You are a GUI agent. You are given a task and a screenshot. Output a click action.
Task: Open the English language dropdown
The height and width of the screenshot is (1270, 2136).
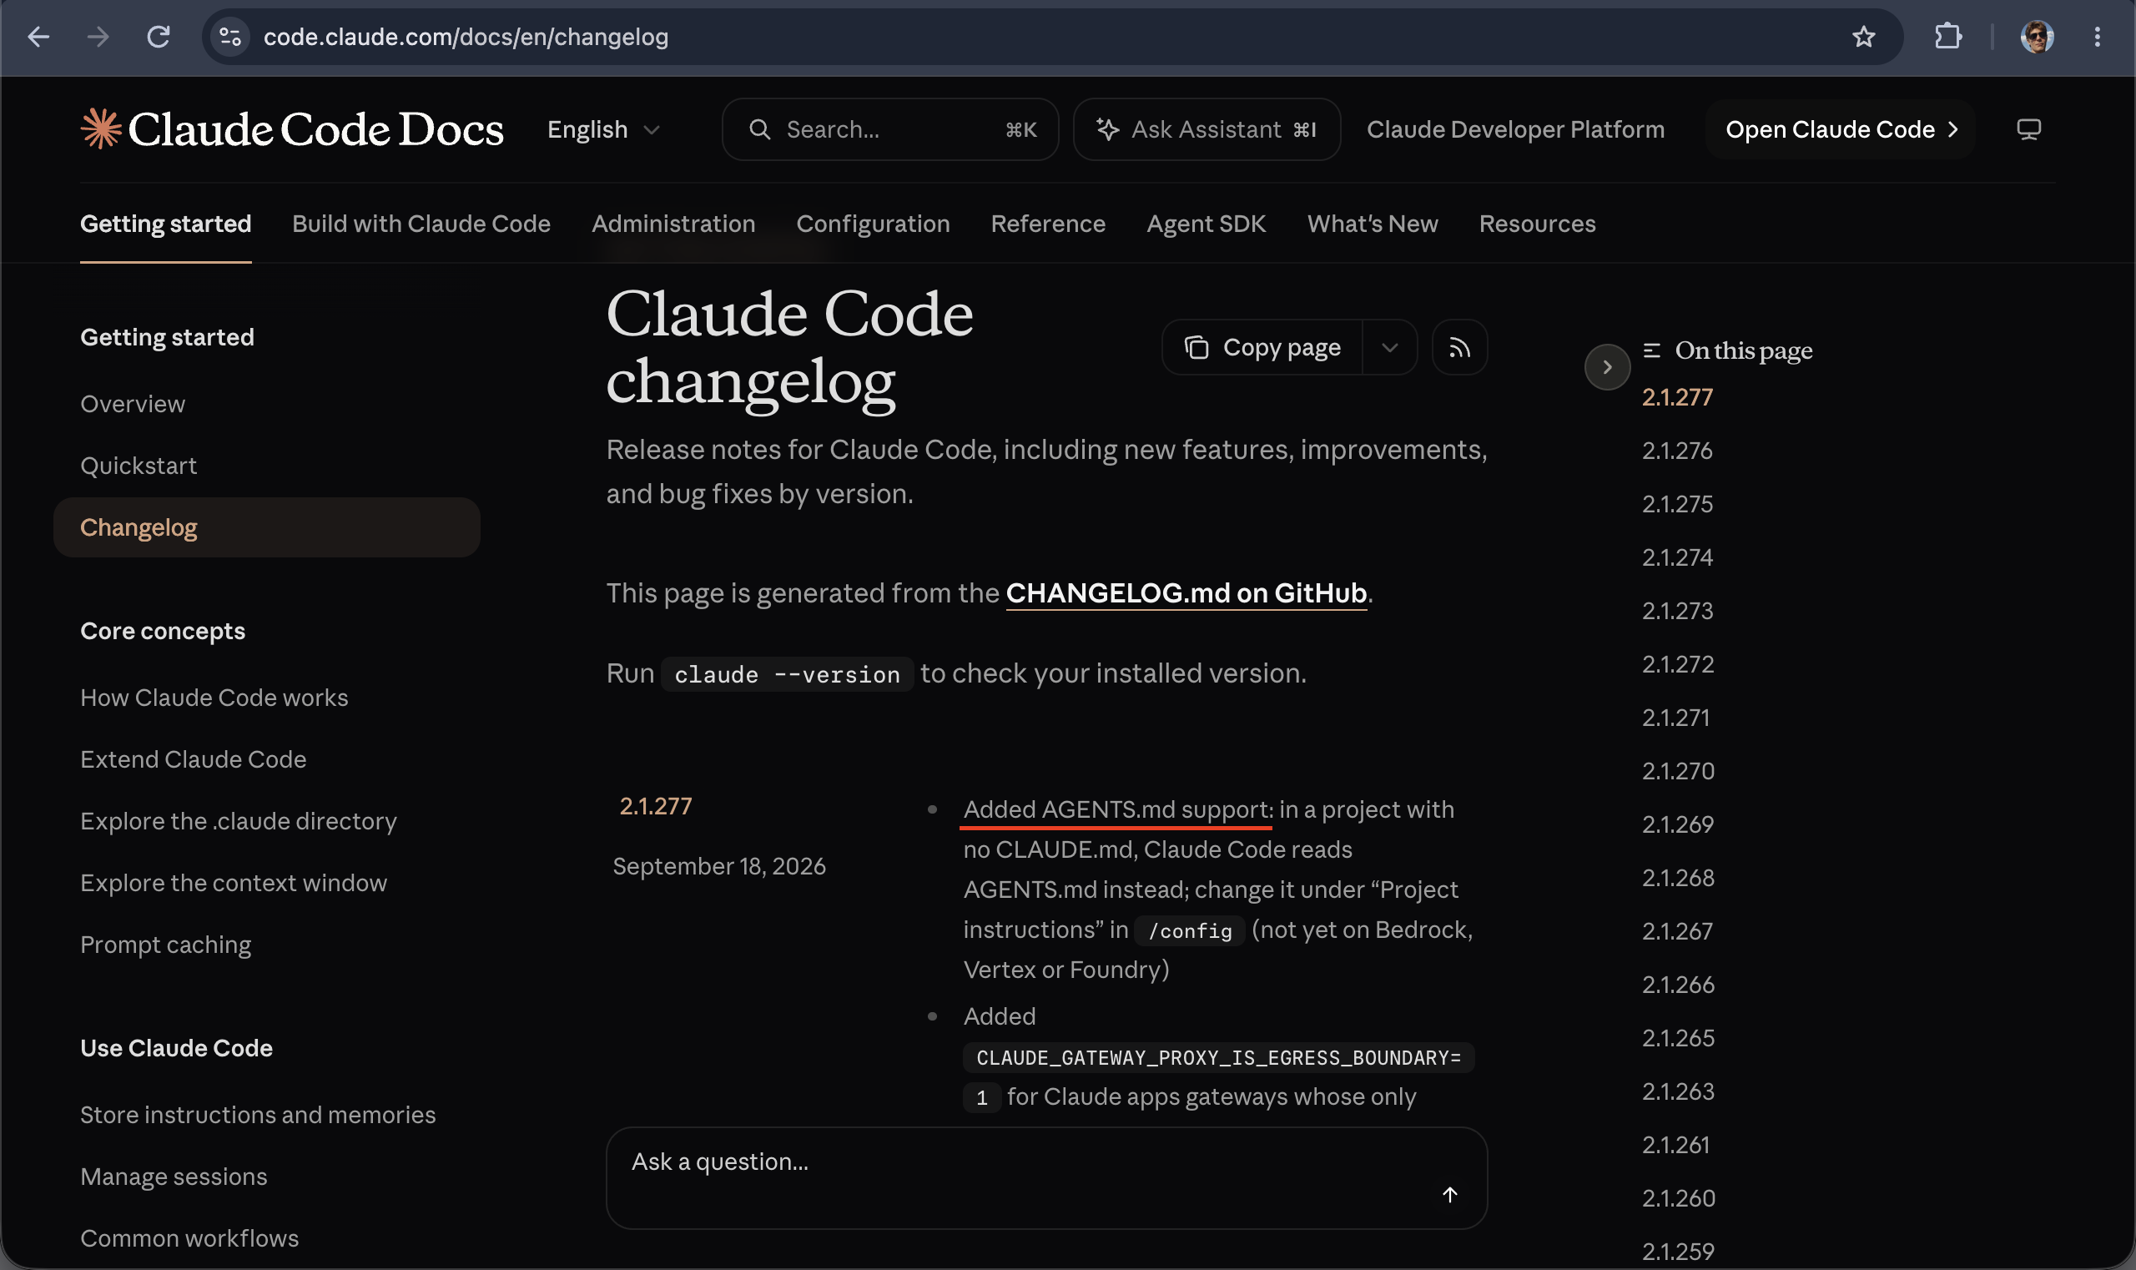(603, 129)
